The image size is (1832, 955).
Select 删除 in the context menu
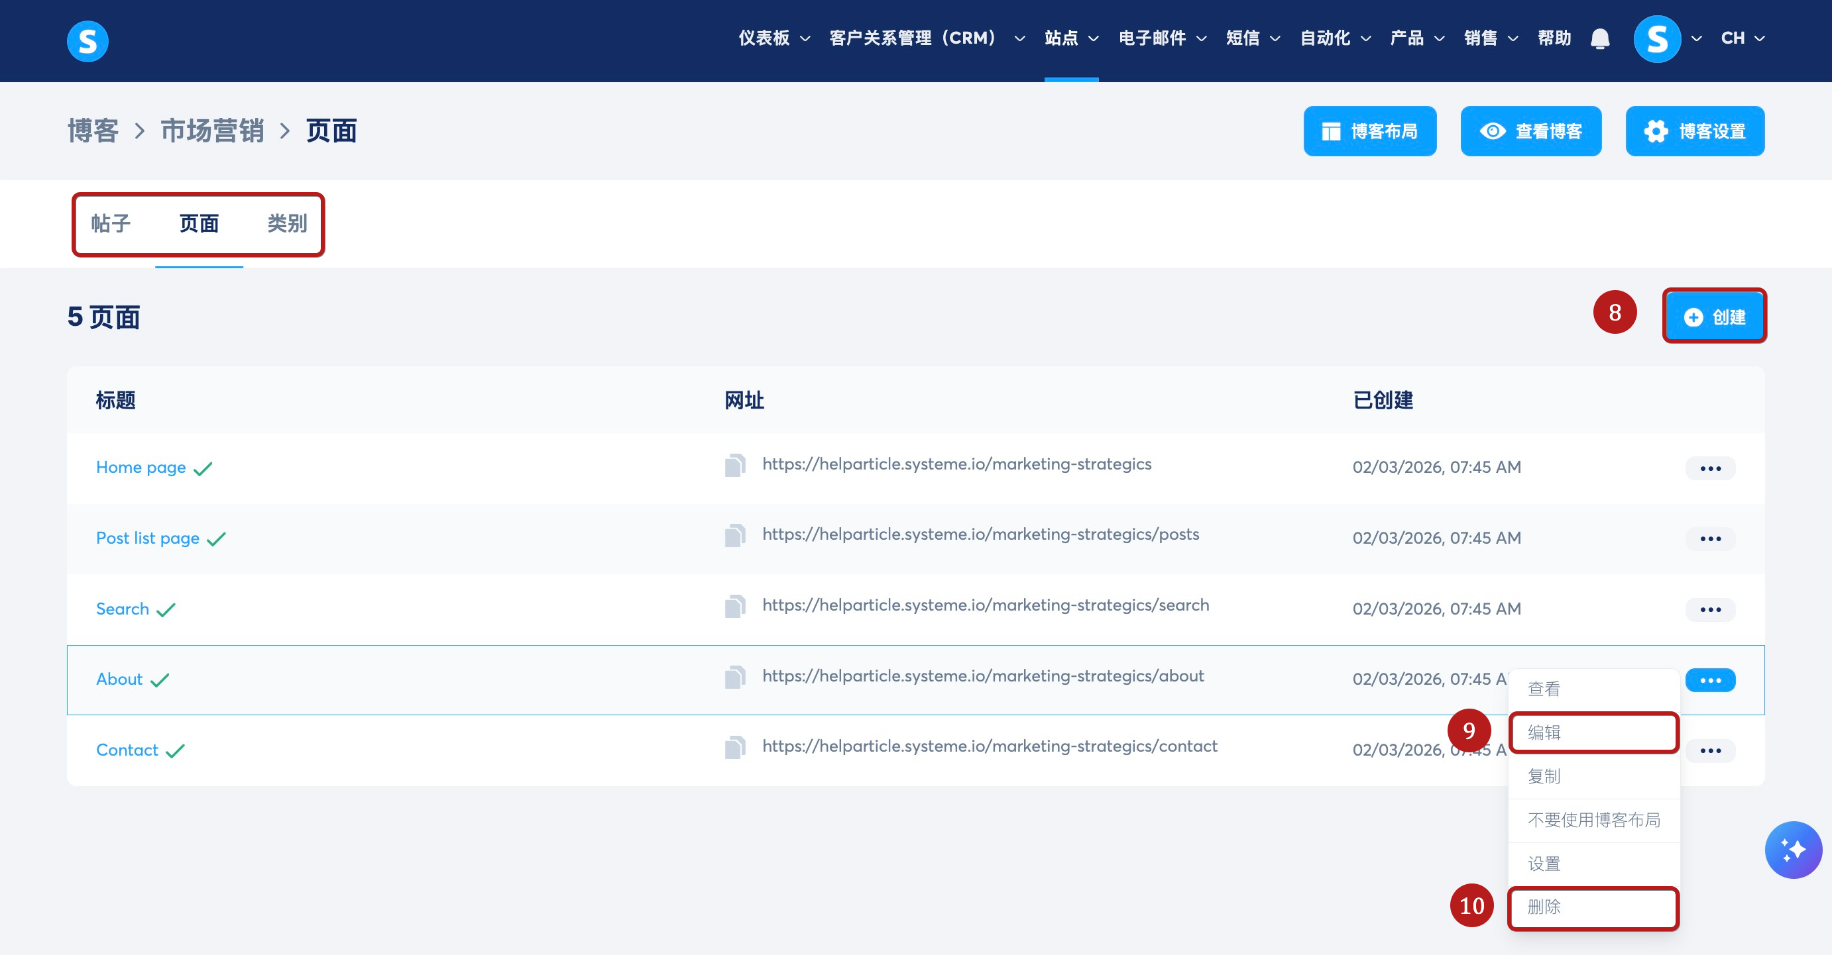[x=1593, y=907]
